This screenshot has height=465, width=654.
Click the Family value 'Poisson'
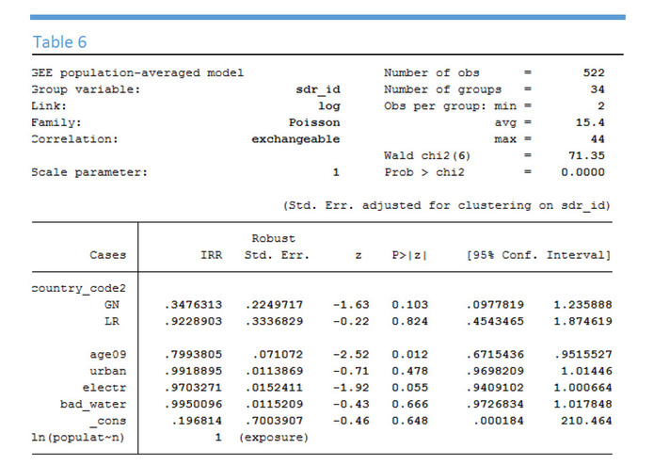coord(314,122)
